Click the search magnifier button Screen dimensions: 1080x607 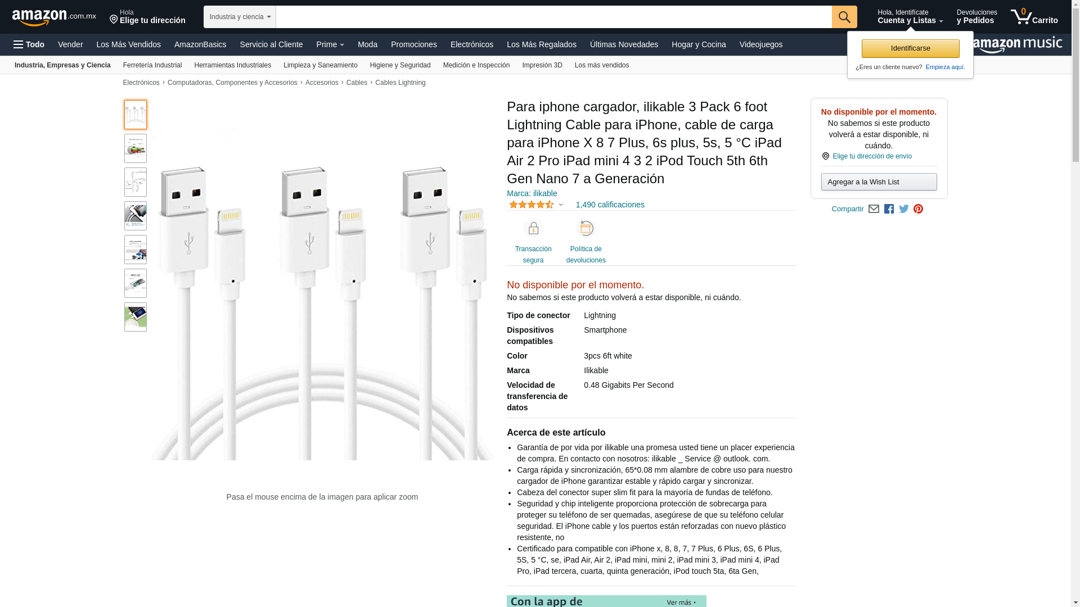pos(844,17)
